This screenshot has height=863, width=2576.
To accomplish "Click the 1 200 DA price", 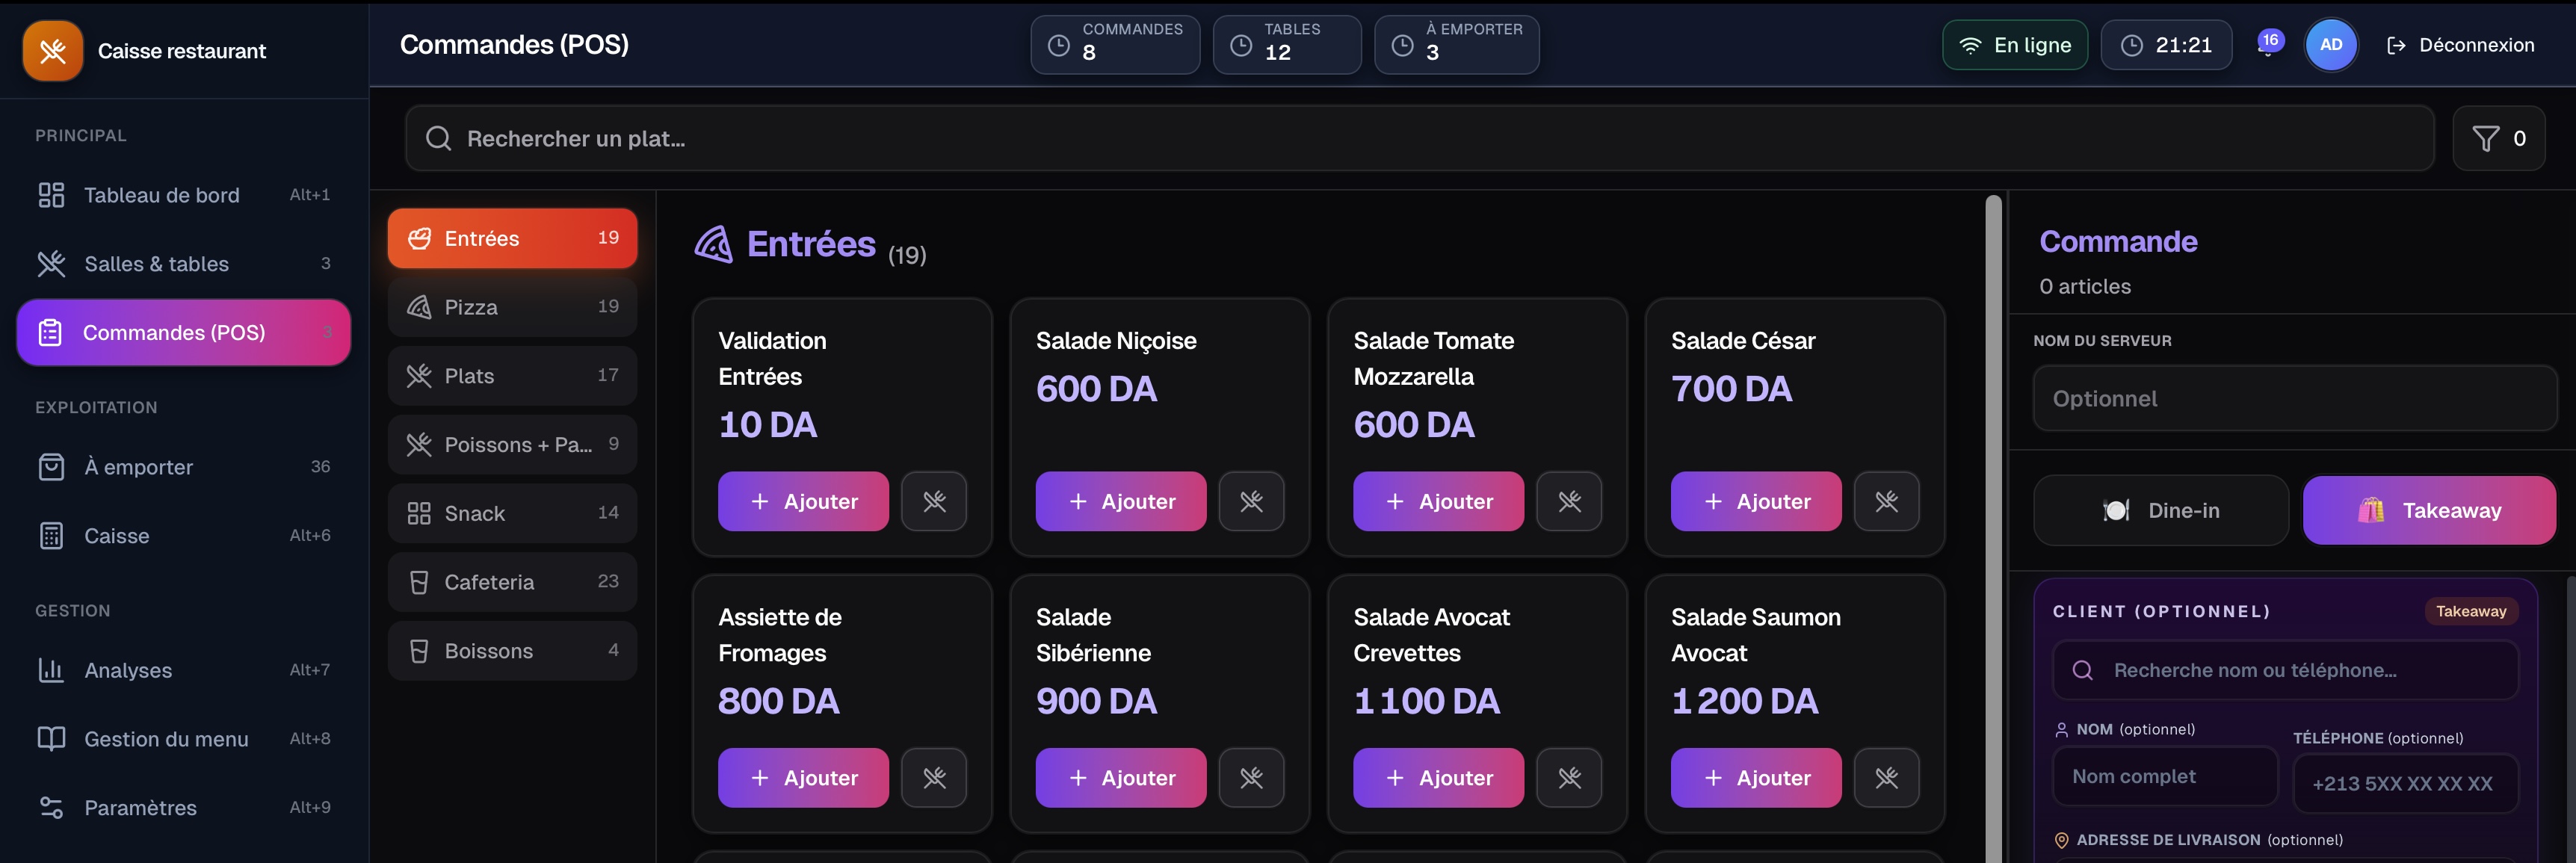I will (x=1744, y=701).
